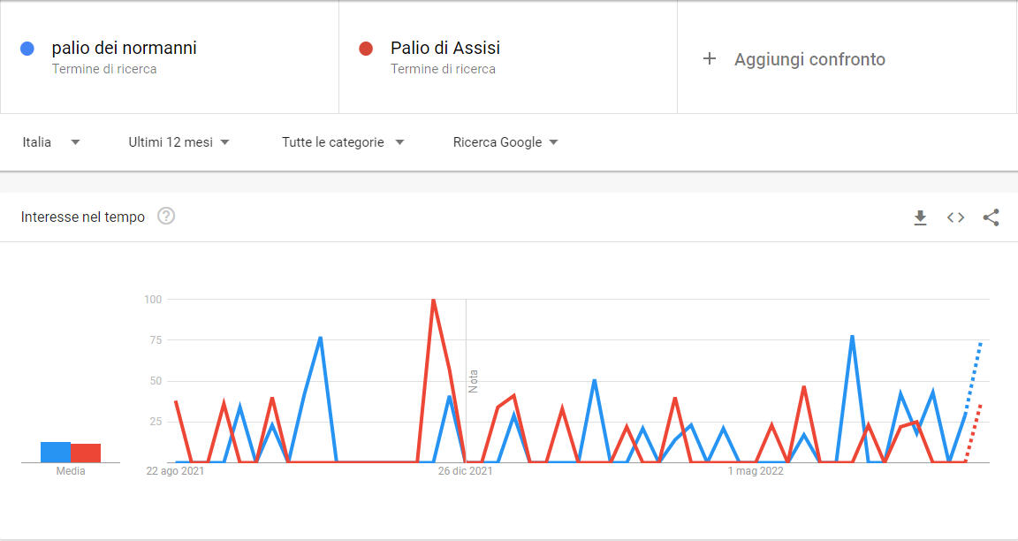Click the 26 dic 2021 axis label
The image size is (1018, 541).
465,471
